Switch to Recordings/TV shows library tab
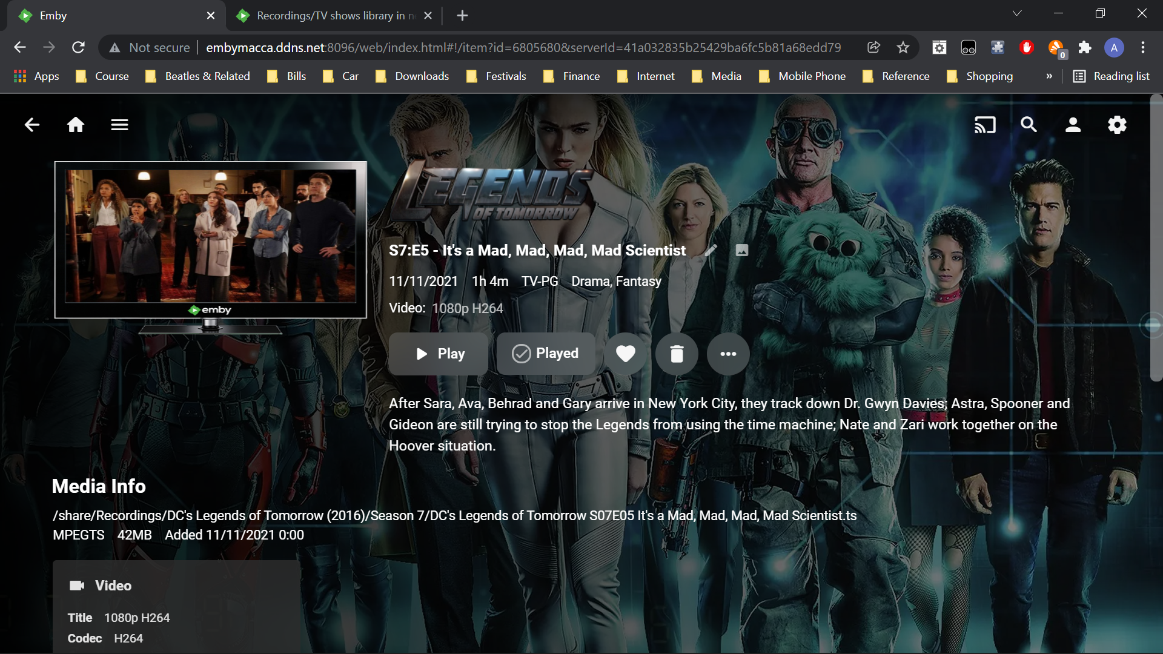The width and height of the screenshot is (1163, 654). tap(330, 16)
